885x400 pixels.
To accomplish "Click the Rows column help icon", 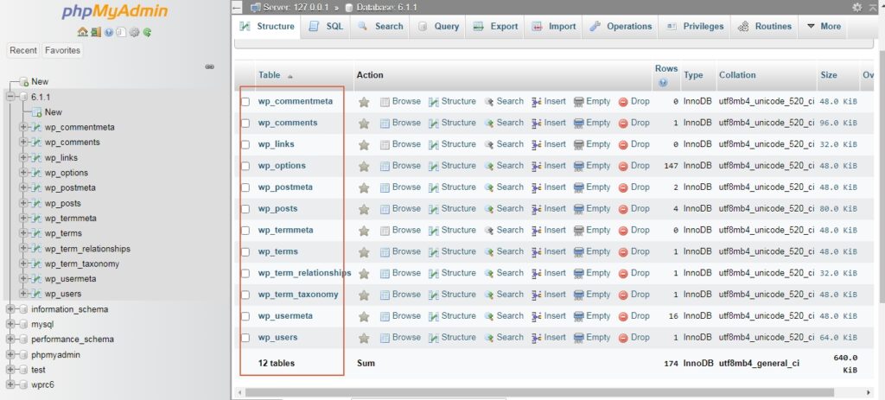I will click(663, 82).
